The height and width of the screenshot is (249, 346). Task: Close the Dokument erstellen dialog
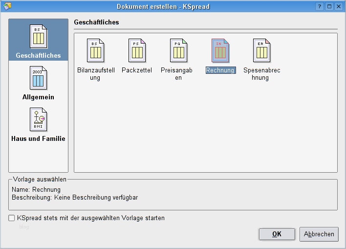[x=339, y=6]
